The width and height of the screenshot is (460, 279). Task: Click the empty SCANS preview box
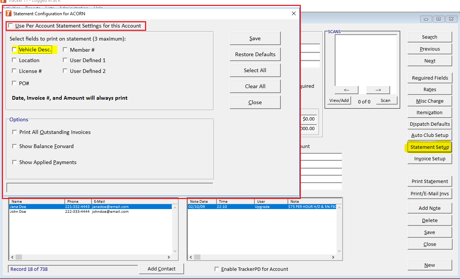pyautogui.click(x=366, y=60)
